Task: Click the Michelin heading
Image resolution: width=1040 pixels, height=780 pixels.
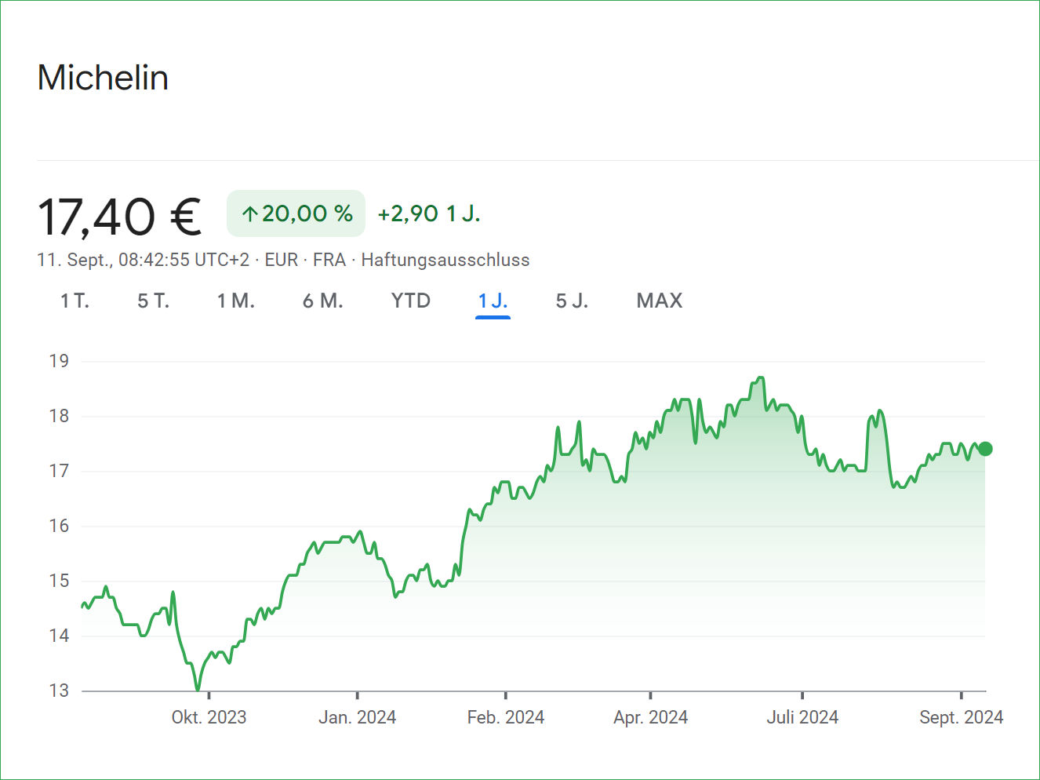Action: click(103, 78)
